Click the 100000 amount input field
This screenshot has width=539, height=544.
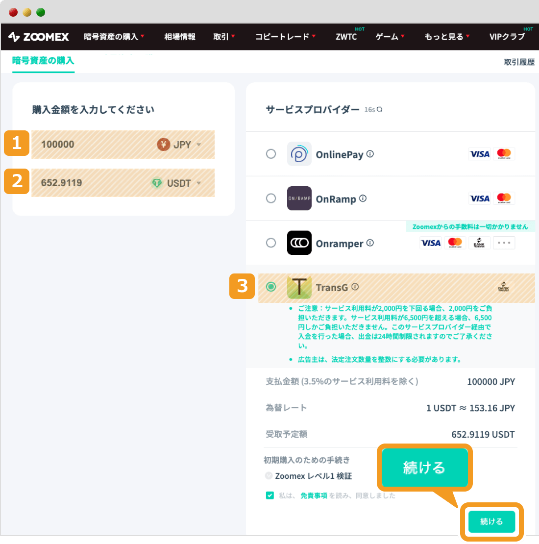pyautogui.click(x=123, y=145)
